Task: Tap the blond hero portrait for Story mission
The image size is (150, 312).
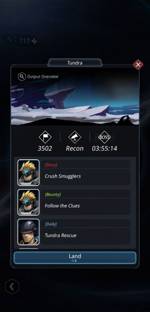Action: click(28, 173)
